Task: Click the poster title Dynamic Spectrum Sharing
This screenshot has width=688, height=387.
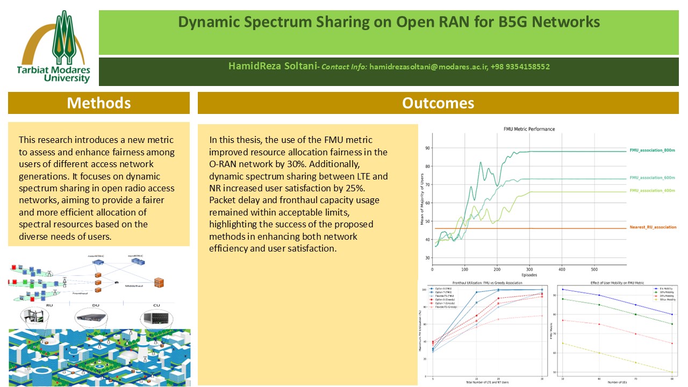Action: 389,22
